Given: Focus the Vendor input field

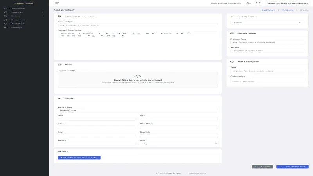Looking at the screenshot, I should click(x=267, y=51).
